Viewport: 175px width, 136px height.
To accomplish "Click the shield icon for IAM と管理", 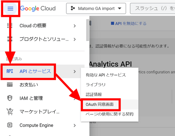I will [x=10, y=98].
